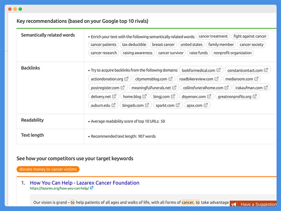Close the window with the red button
Image resolution: width=281 pixels, height=211 pixels.
(x=10, y=9)
